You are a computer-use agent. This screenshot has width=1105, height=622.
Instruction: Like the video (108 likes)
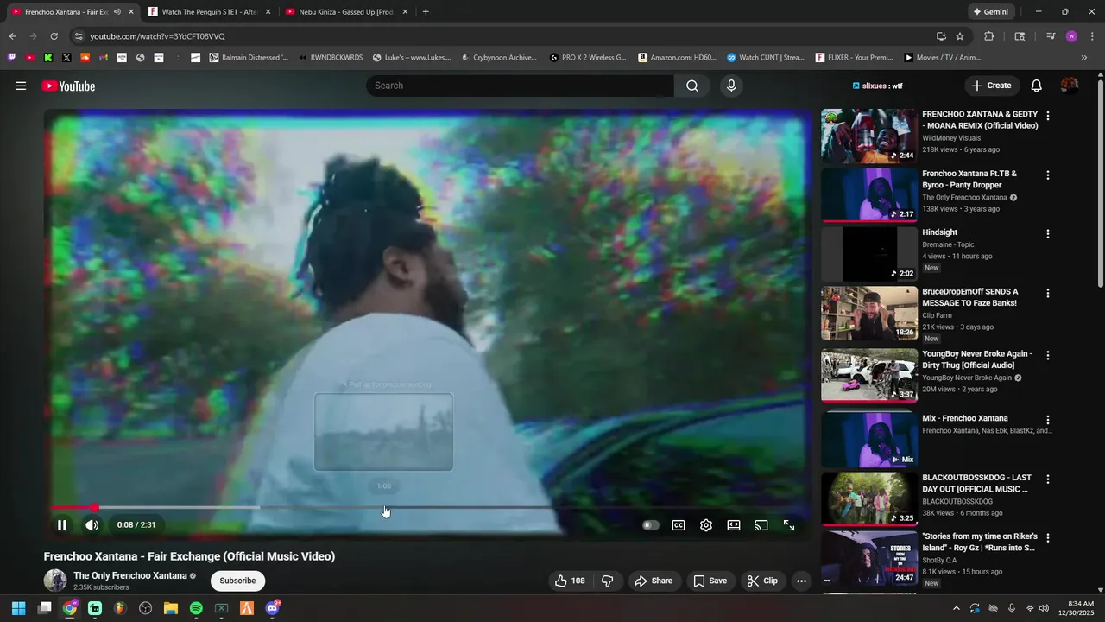click(570, 581)
